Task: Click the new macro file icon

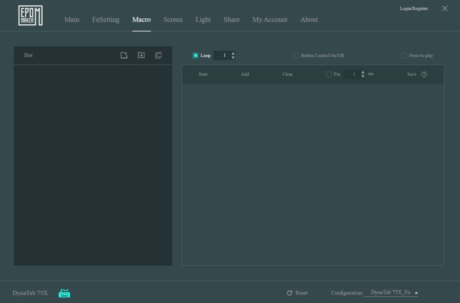Action: [124, 55]
